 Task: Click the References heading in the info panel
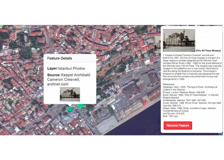[169, 84]
